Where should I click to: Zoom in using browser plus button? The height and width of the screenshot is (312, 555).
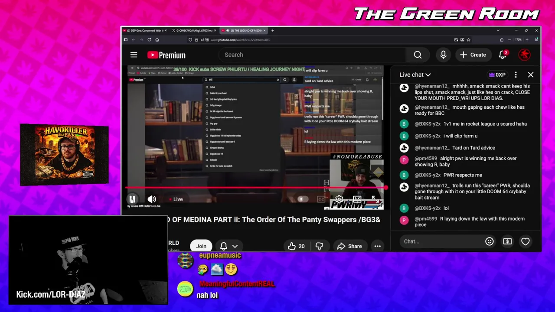527,39
